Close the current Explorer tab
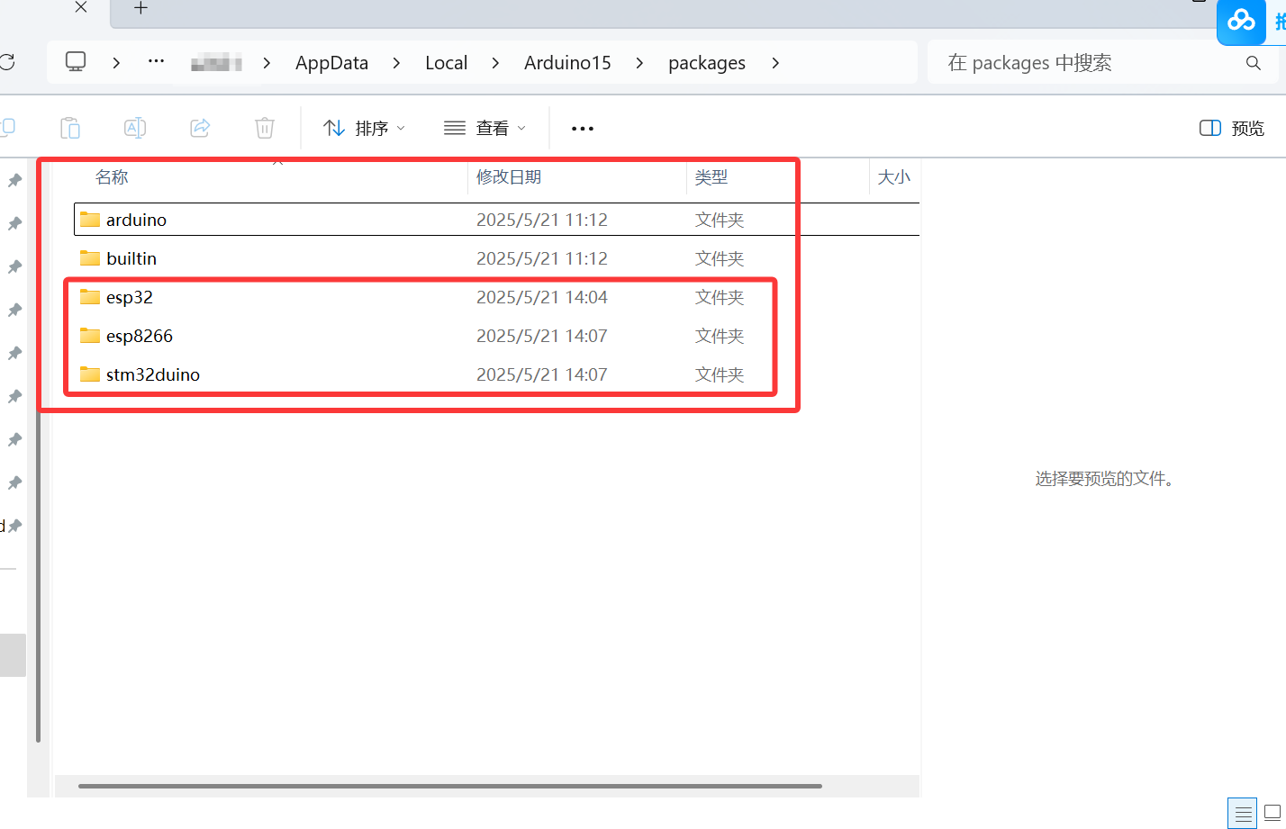The width and height of the screenshot is (1286, 829). pyautogui.click(x=81, y=7)
